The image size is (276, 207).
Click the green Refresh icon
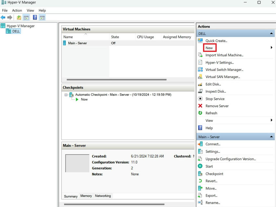tap(200, 113)
